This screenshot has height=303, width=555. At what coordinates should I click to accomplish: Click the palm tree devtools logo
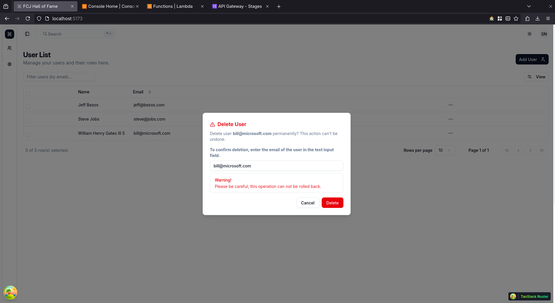click(10, 293)
